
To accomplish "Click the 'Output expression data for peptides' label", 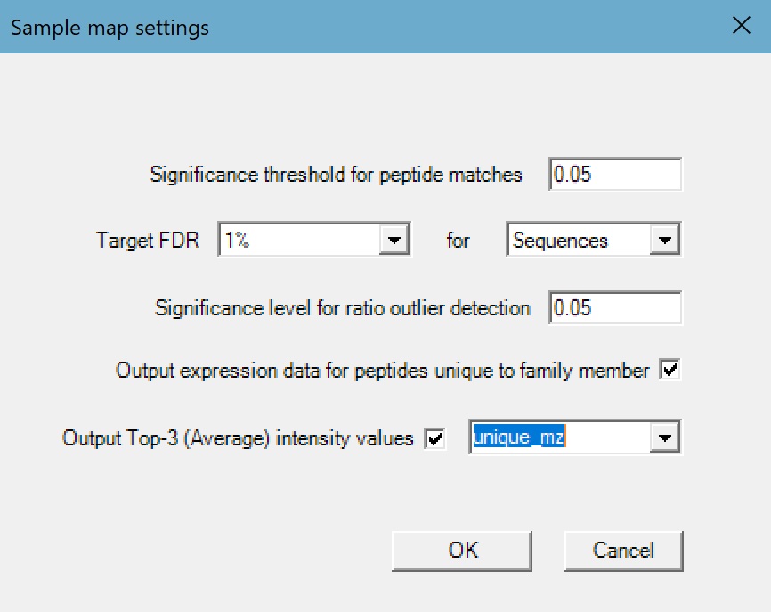I will coord(382,371).
